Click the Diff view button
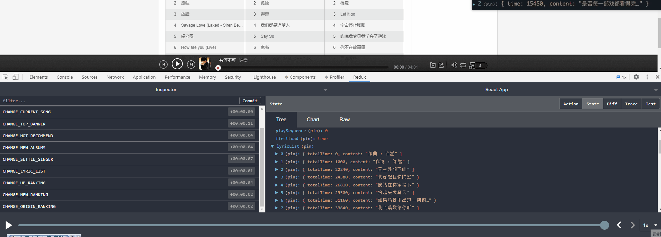The height and width of the screenshot is (237, 661). 612,104
